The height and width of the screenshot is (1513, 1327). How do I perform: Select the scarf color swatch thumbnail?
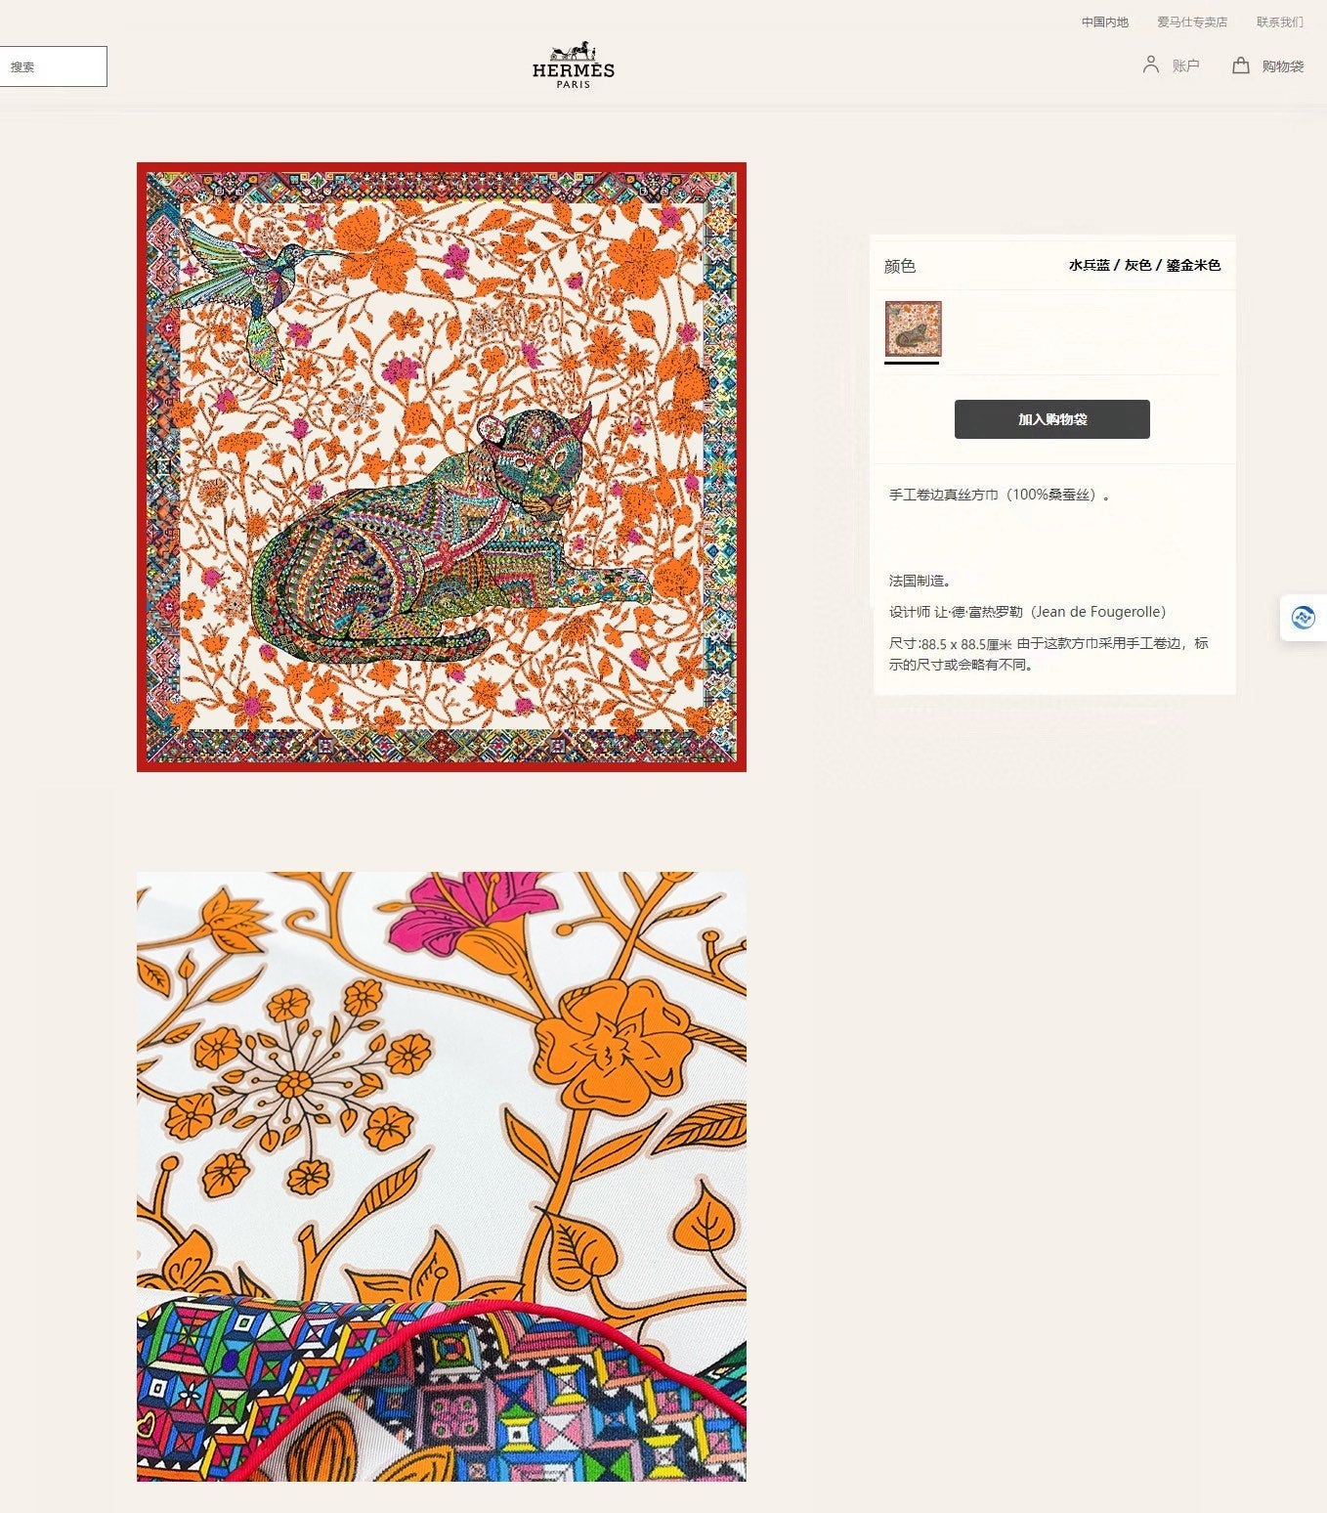click(913, 329)
